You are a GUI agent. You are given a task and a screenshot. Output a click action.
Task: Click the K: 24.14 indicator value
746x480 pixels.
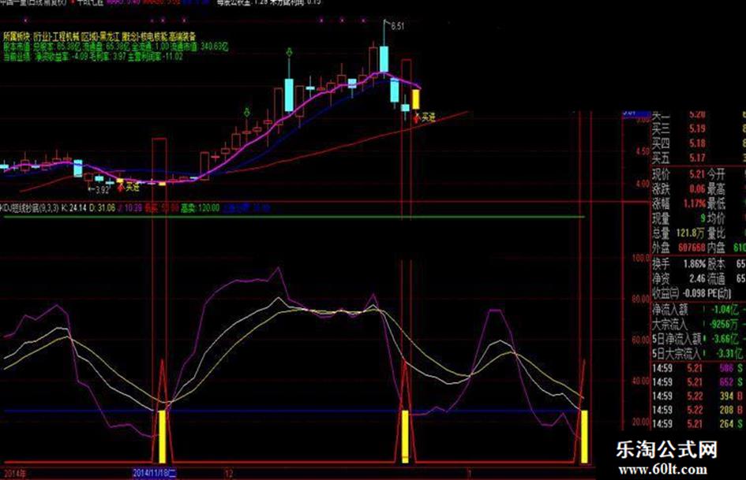click(75, 208)
